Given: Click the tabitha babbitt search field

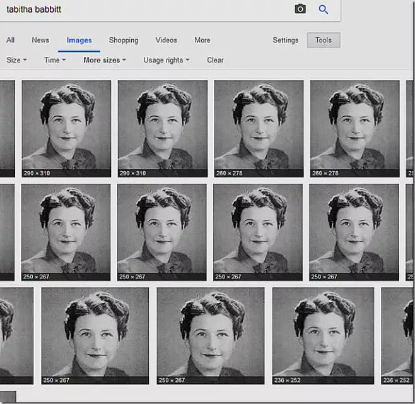Looking at the screenshot, I should (x=145, y=9).
